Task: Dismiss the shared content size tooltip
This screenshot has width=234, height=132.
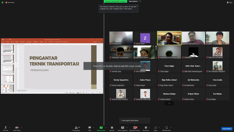Action: (137, 6)
